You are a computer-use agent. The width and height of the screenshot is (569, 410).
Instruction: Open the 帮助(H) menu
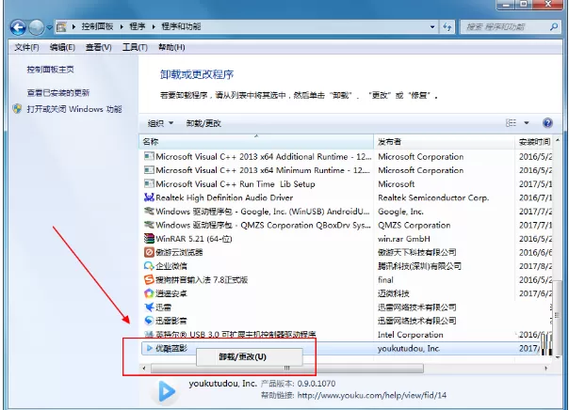tap(171, 47)
